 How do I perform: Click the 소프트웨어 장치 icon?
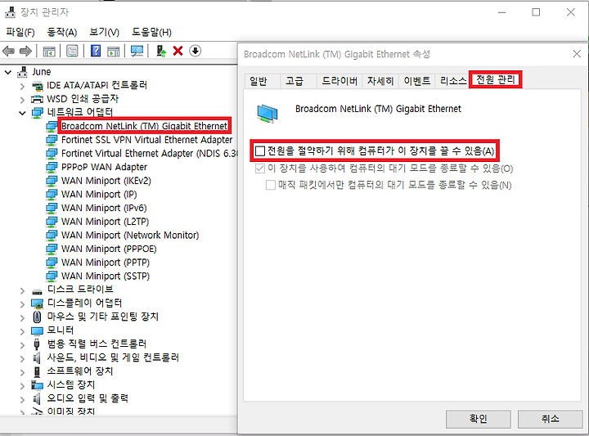click(x=37, y=371)
